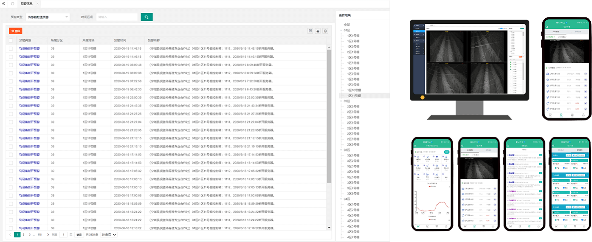Image resolution: width=592 pixels, height=242 pixels.
Task: Close the 预警信息 tab
Action: pyautogui.click(x=37, y=3)
